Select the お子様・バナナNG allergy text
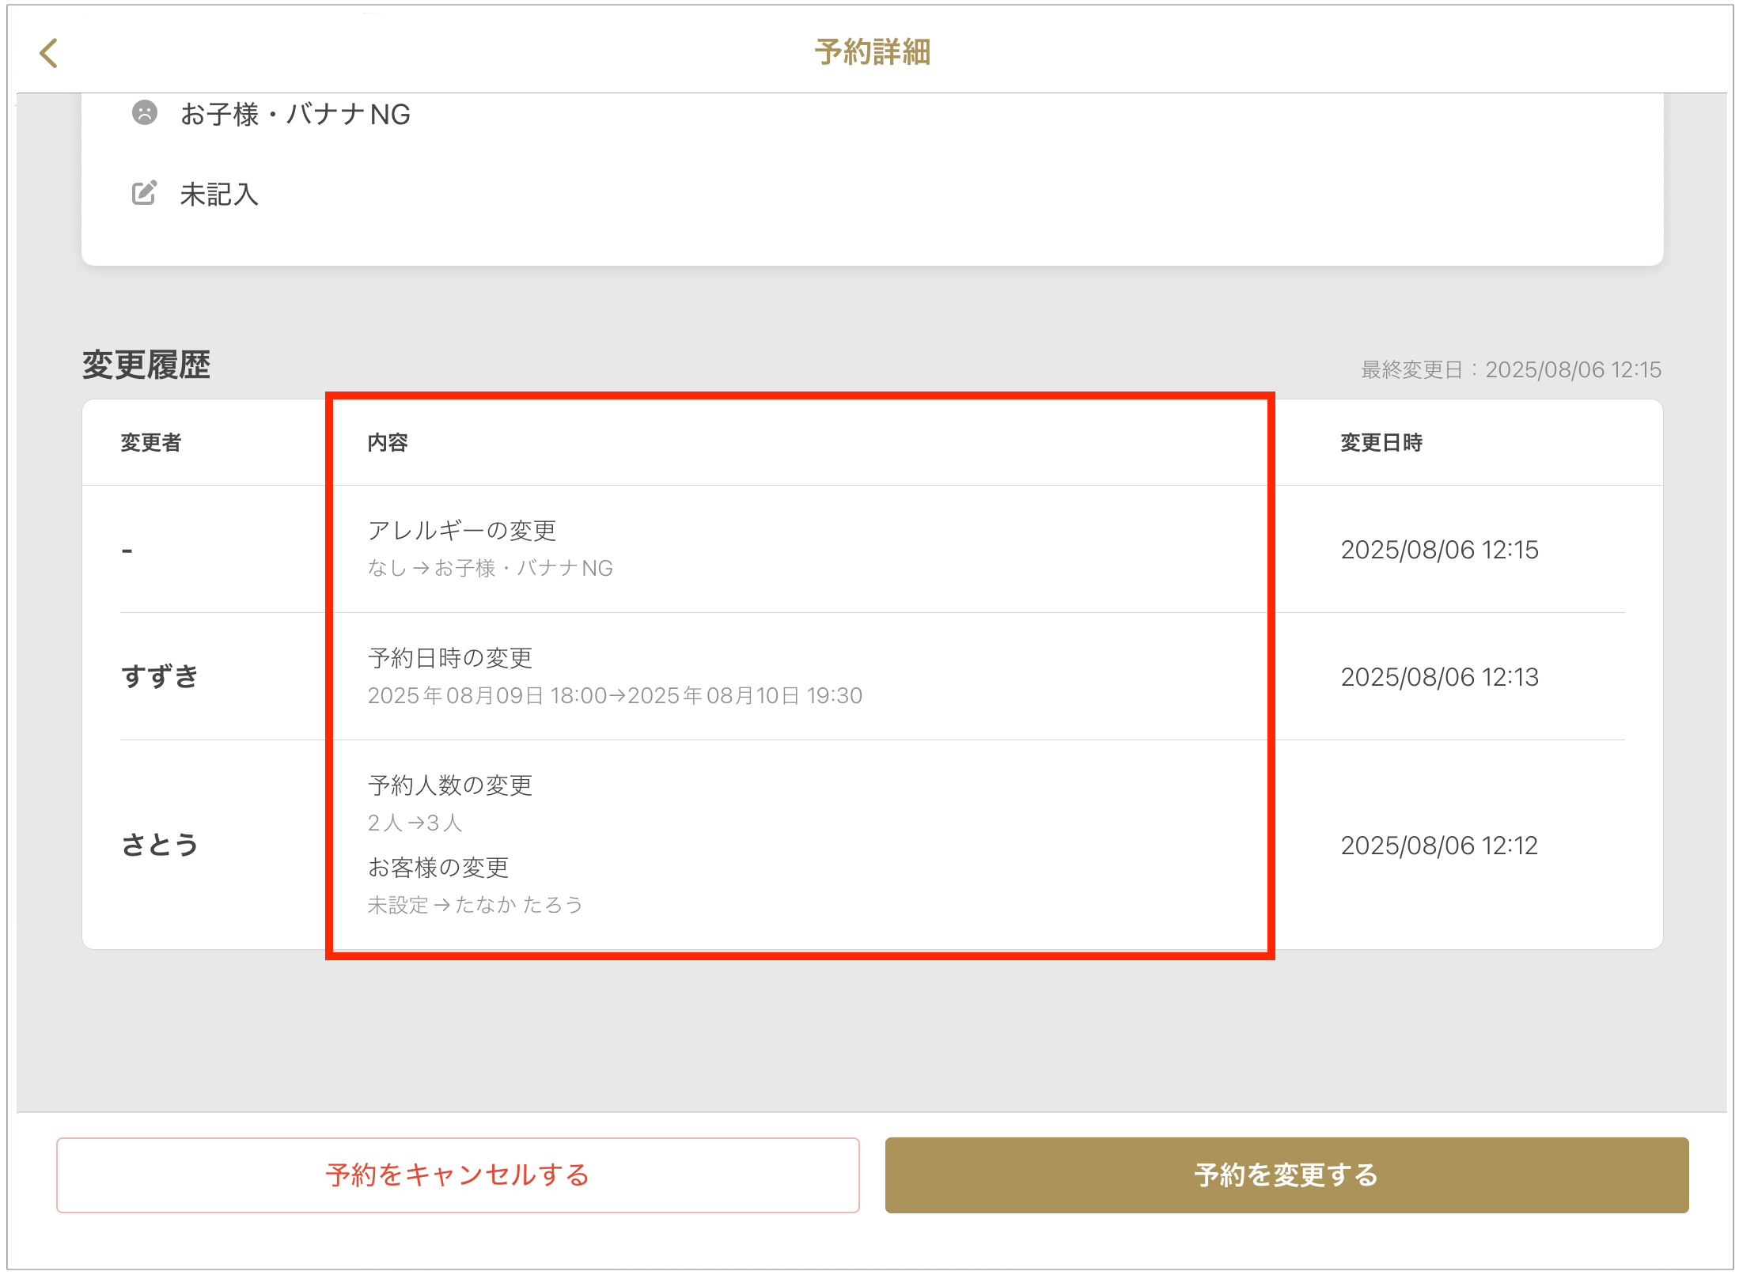This screenshot has height=1275, width=1739. (x=295, y=115)
